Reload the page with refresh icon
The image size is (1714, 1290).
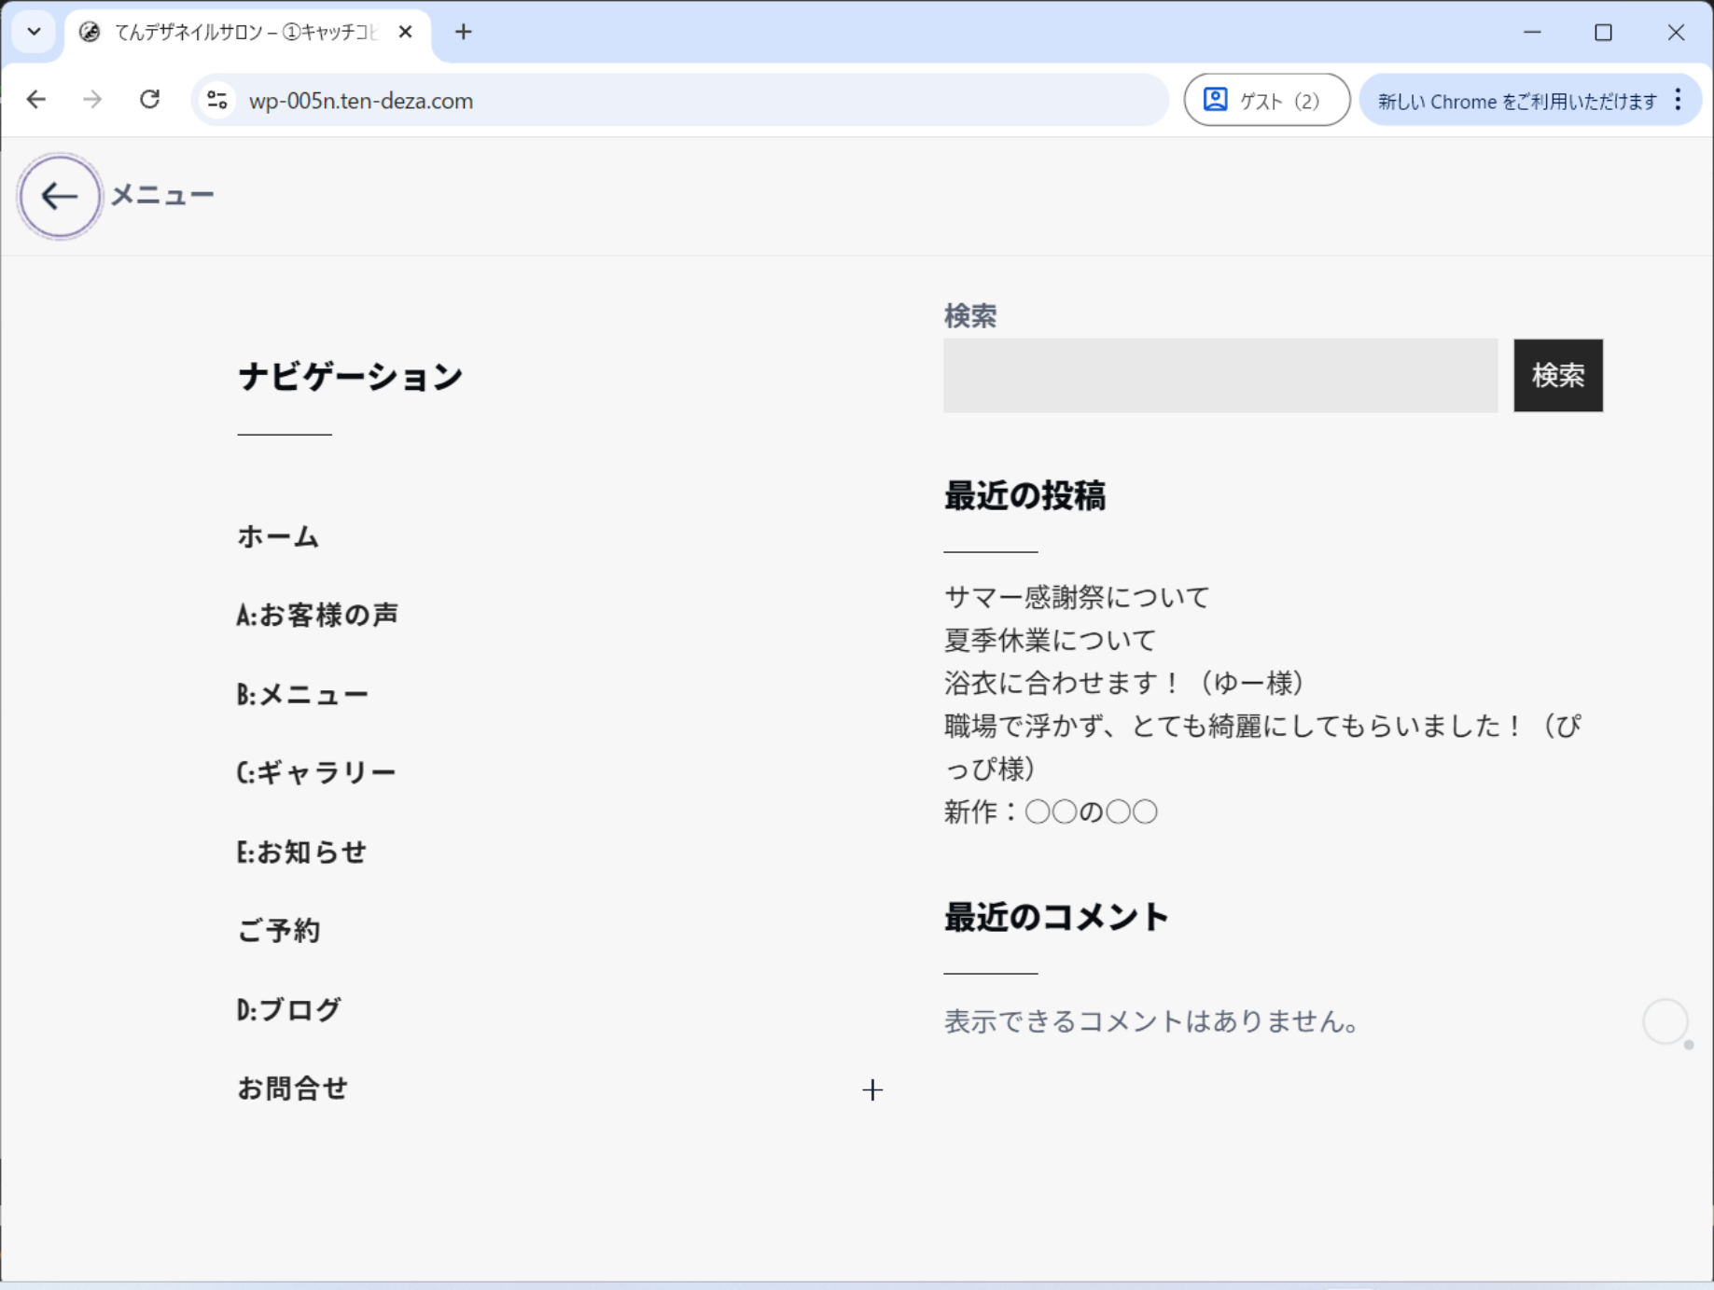(x=149, y=100)
